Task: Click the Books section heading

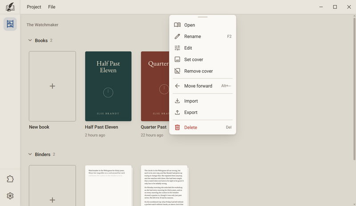Action: click(41, 40)
